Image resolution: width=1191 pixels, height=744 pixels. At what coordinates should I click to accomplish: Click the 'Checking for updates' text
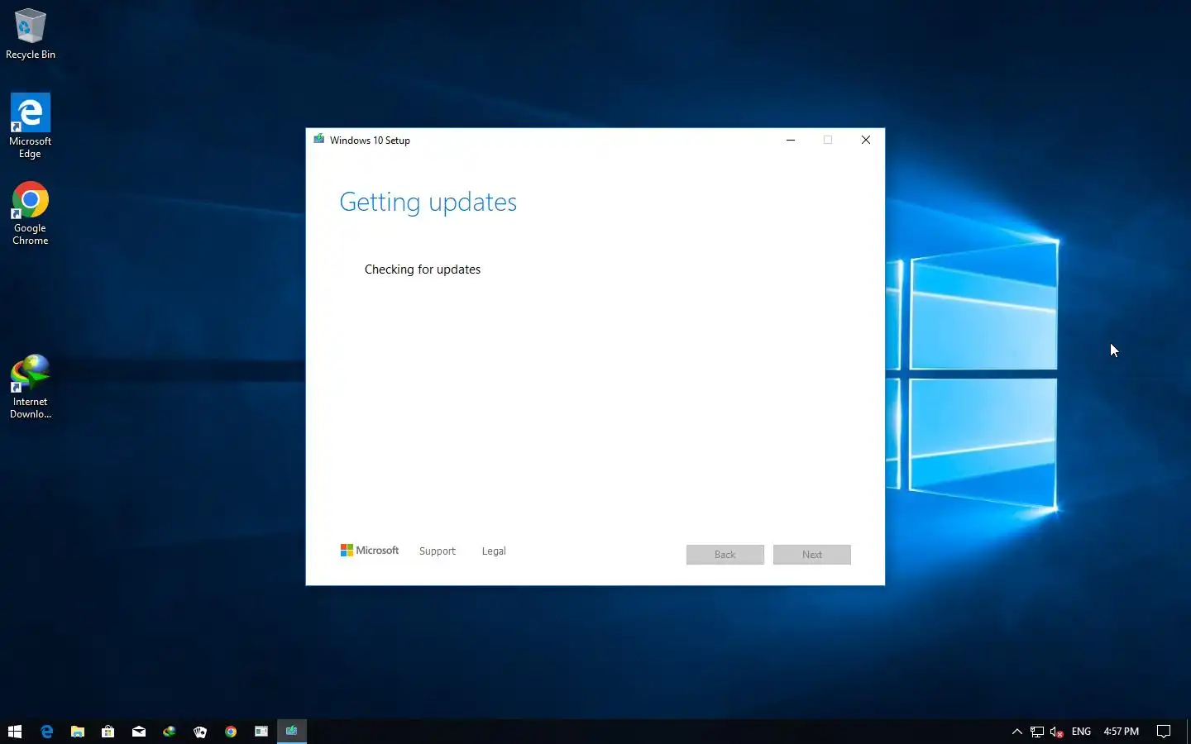click(423, 269)
